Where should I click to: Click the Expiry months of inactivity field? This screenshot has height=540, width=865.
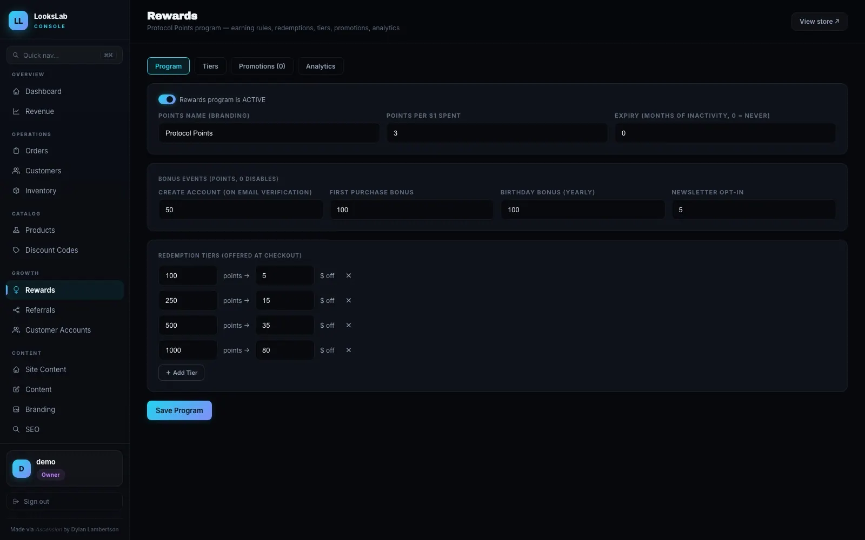(725, 133)
